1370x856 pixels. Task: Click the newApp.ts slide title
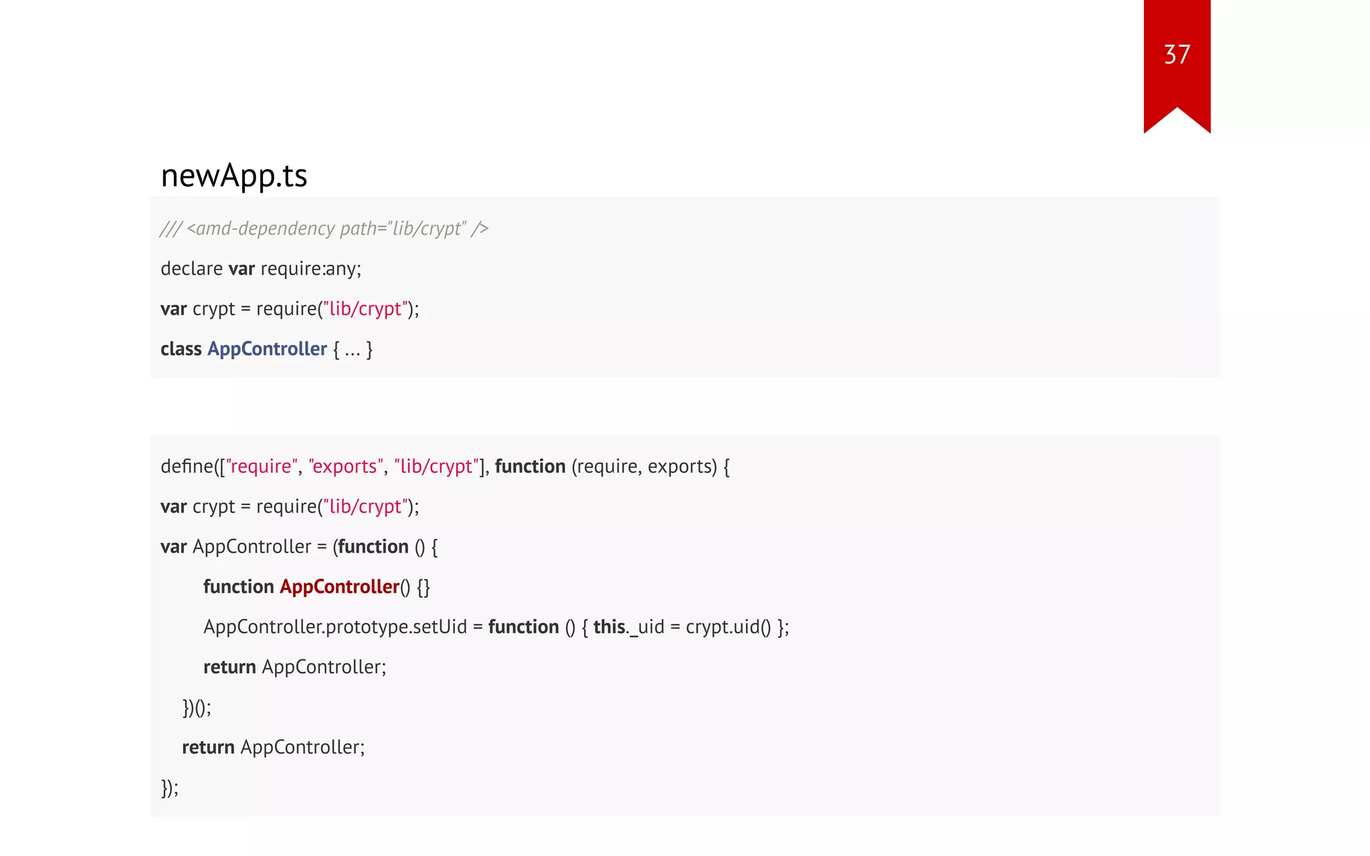tap(233, 176)
